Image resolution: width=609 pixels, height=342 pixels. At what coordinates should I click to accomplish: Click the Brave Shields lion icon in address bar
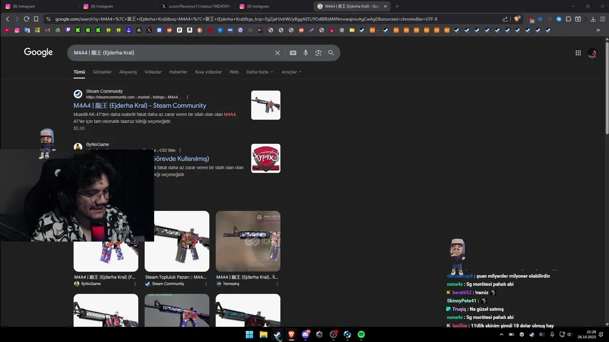coord(517,19)
